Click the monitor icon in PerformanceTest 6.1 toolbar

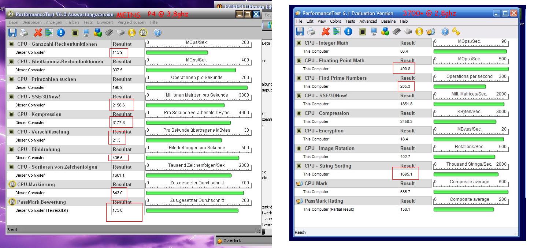[x=374, y=31]
